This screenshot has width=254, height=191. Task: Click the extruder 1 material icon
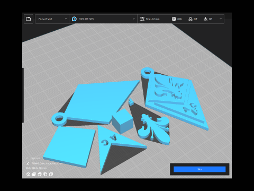[74, 19]
